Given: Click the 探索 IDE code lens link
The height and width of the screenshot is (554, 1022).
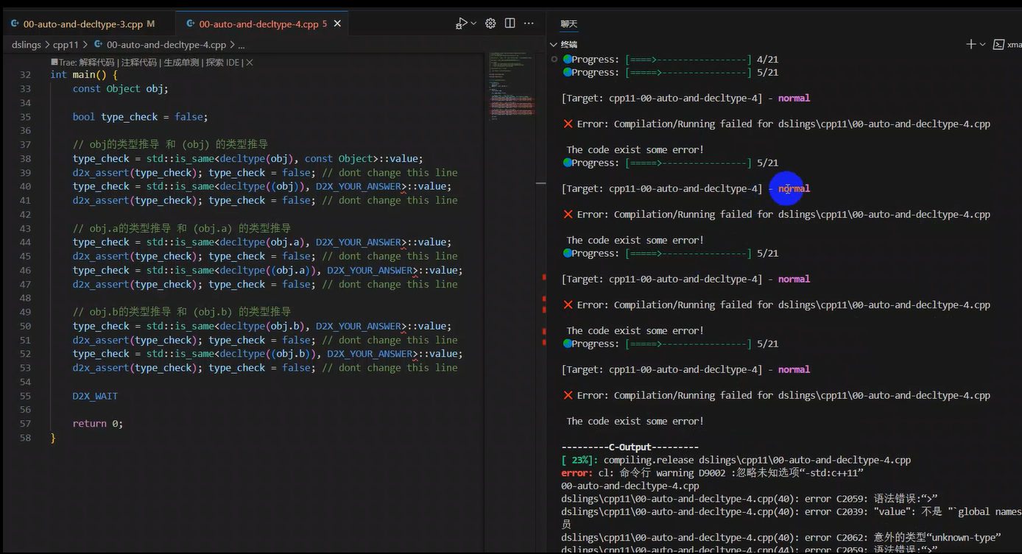Looking at the screenshot, I should coord(223,63).
